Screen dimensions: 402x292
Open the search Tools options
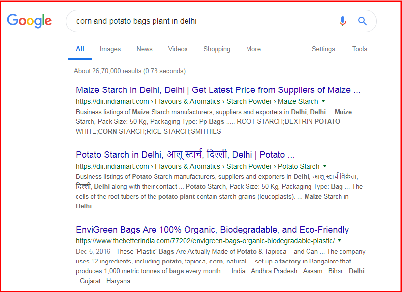360,49
